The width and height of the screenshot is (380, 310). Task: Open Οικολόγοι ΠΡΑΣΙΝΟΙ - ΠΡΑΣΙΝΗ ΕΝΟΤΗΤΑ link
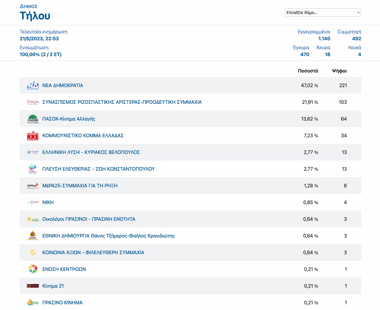click(89, 219)
